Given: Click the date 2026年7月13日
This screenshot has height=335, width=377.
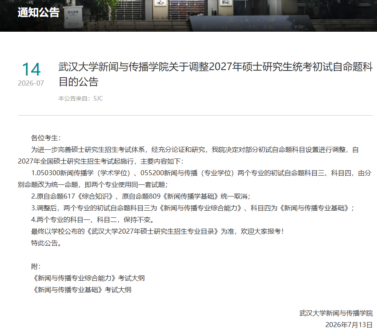Looking at the screenshot, I should [349, 325].
